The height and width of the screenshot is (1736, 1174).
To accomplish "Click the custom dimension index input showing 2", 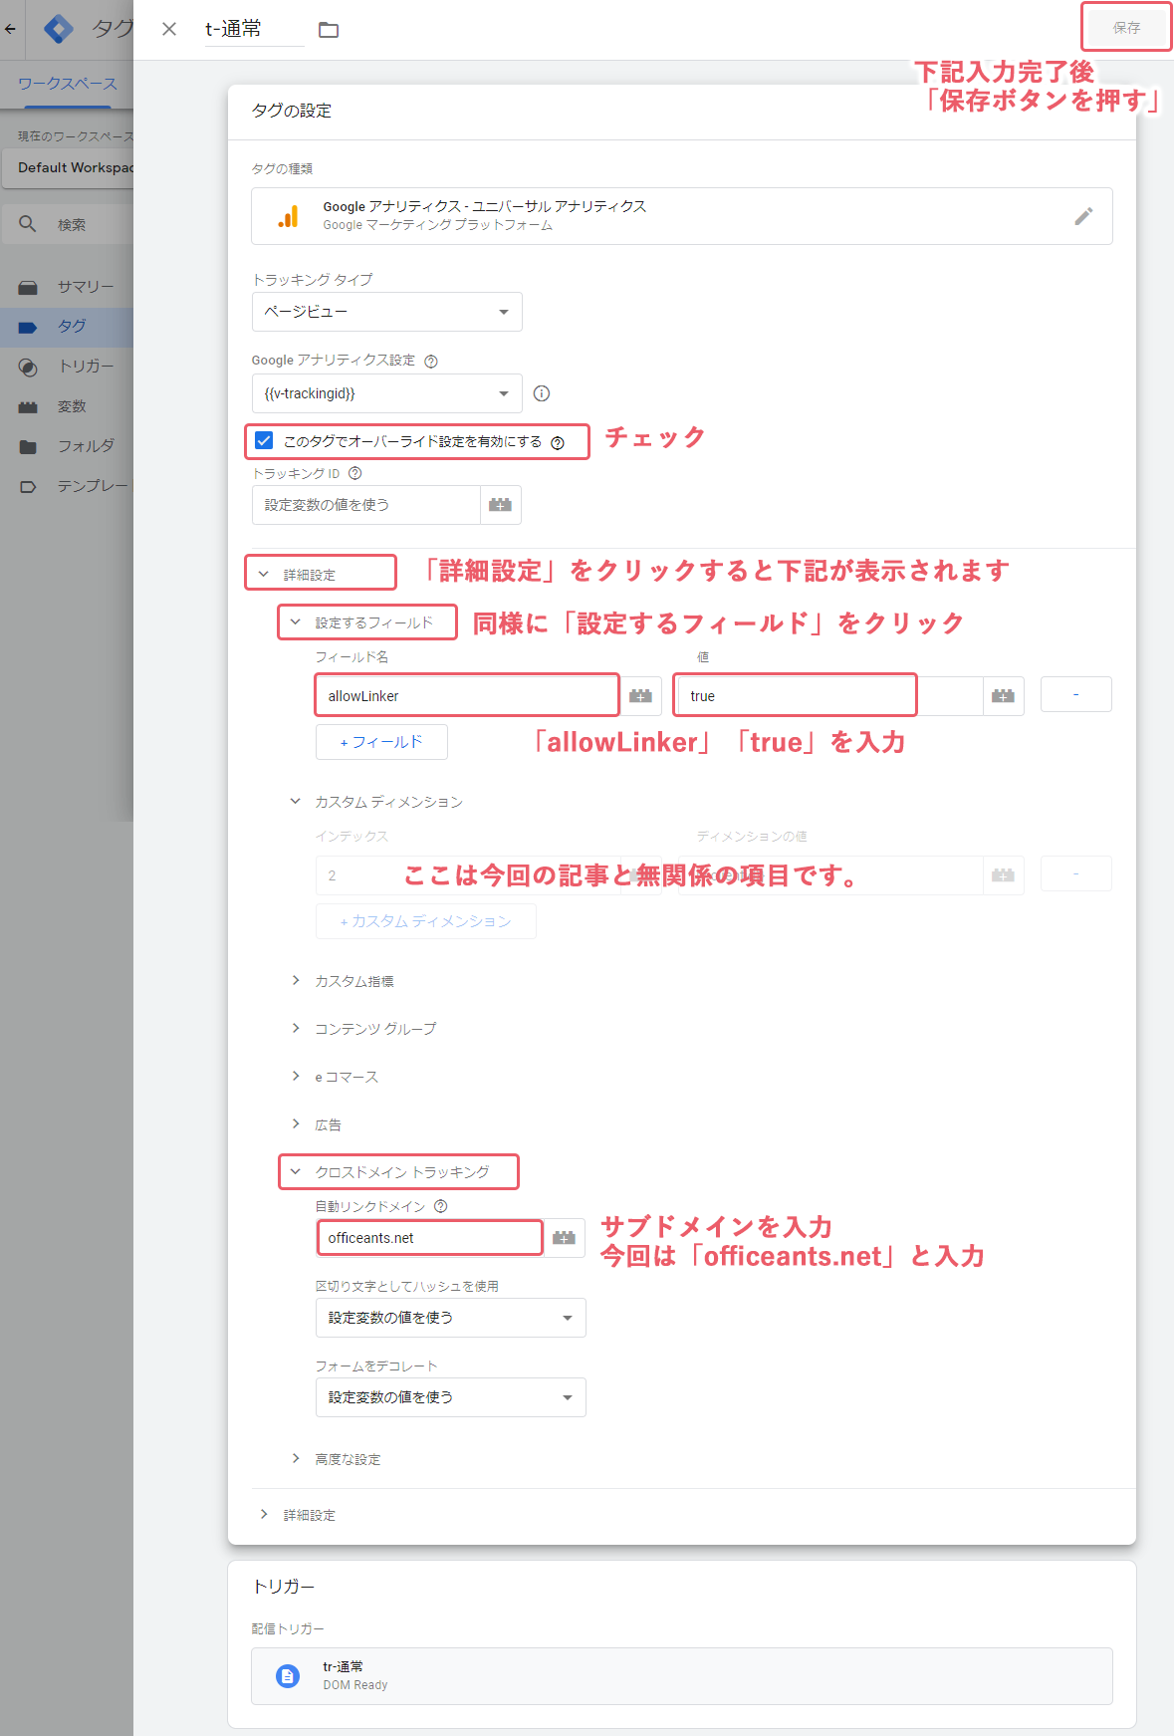I will [x=468, y=875].
